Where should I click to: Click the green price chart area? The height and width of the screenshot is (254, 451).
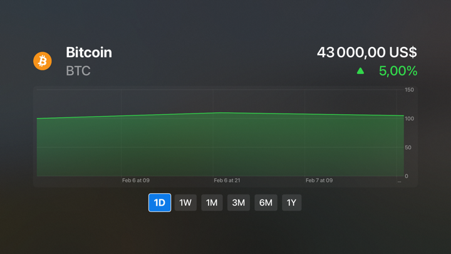tap(220, 146)
